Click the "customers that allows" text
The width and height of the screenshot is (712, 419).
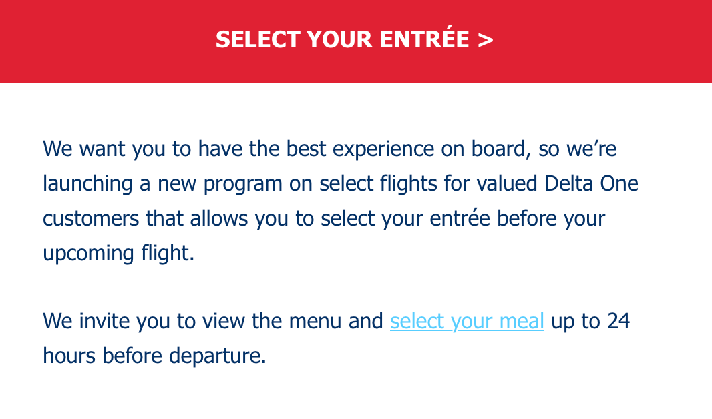[x=146, y=219]
